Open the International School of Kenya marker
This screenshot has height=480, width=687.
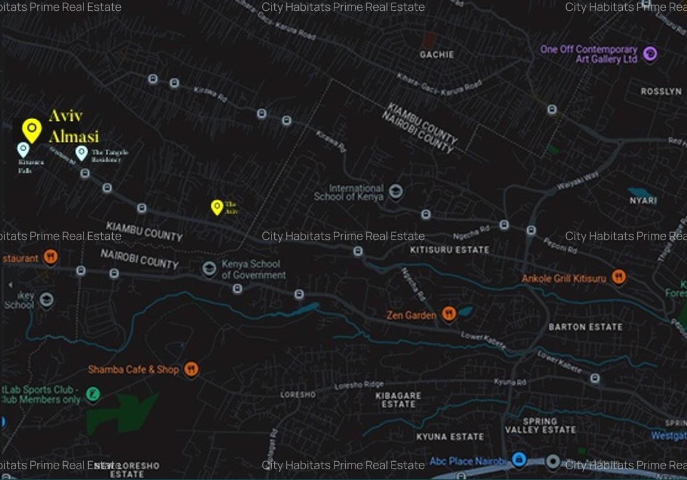click(x=395, y=191)
